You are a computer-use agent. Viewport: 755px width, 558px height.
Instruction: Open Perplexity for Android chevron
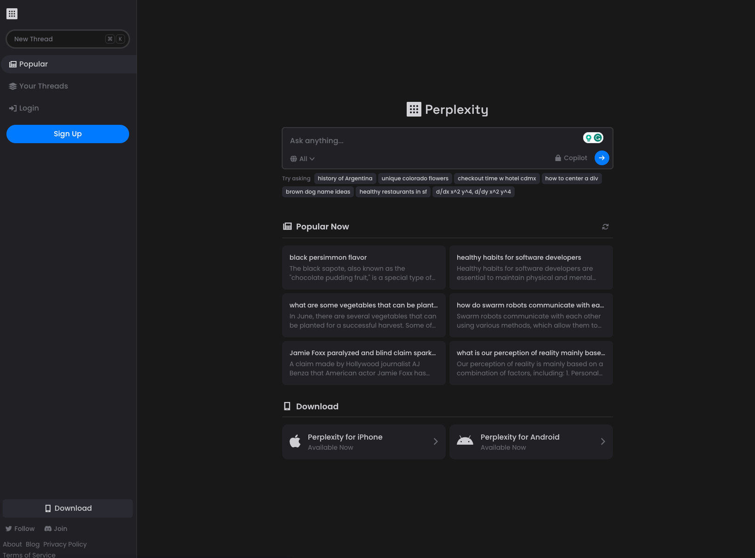(603, 441)
